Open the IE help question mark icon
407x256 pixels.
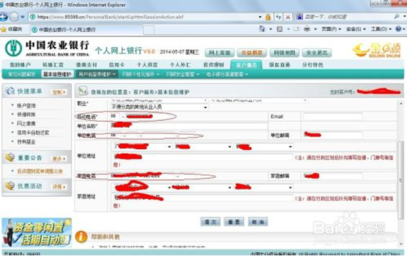(399, 29)
